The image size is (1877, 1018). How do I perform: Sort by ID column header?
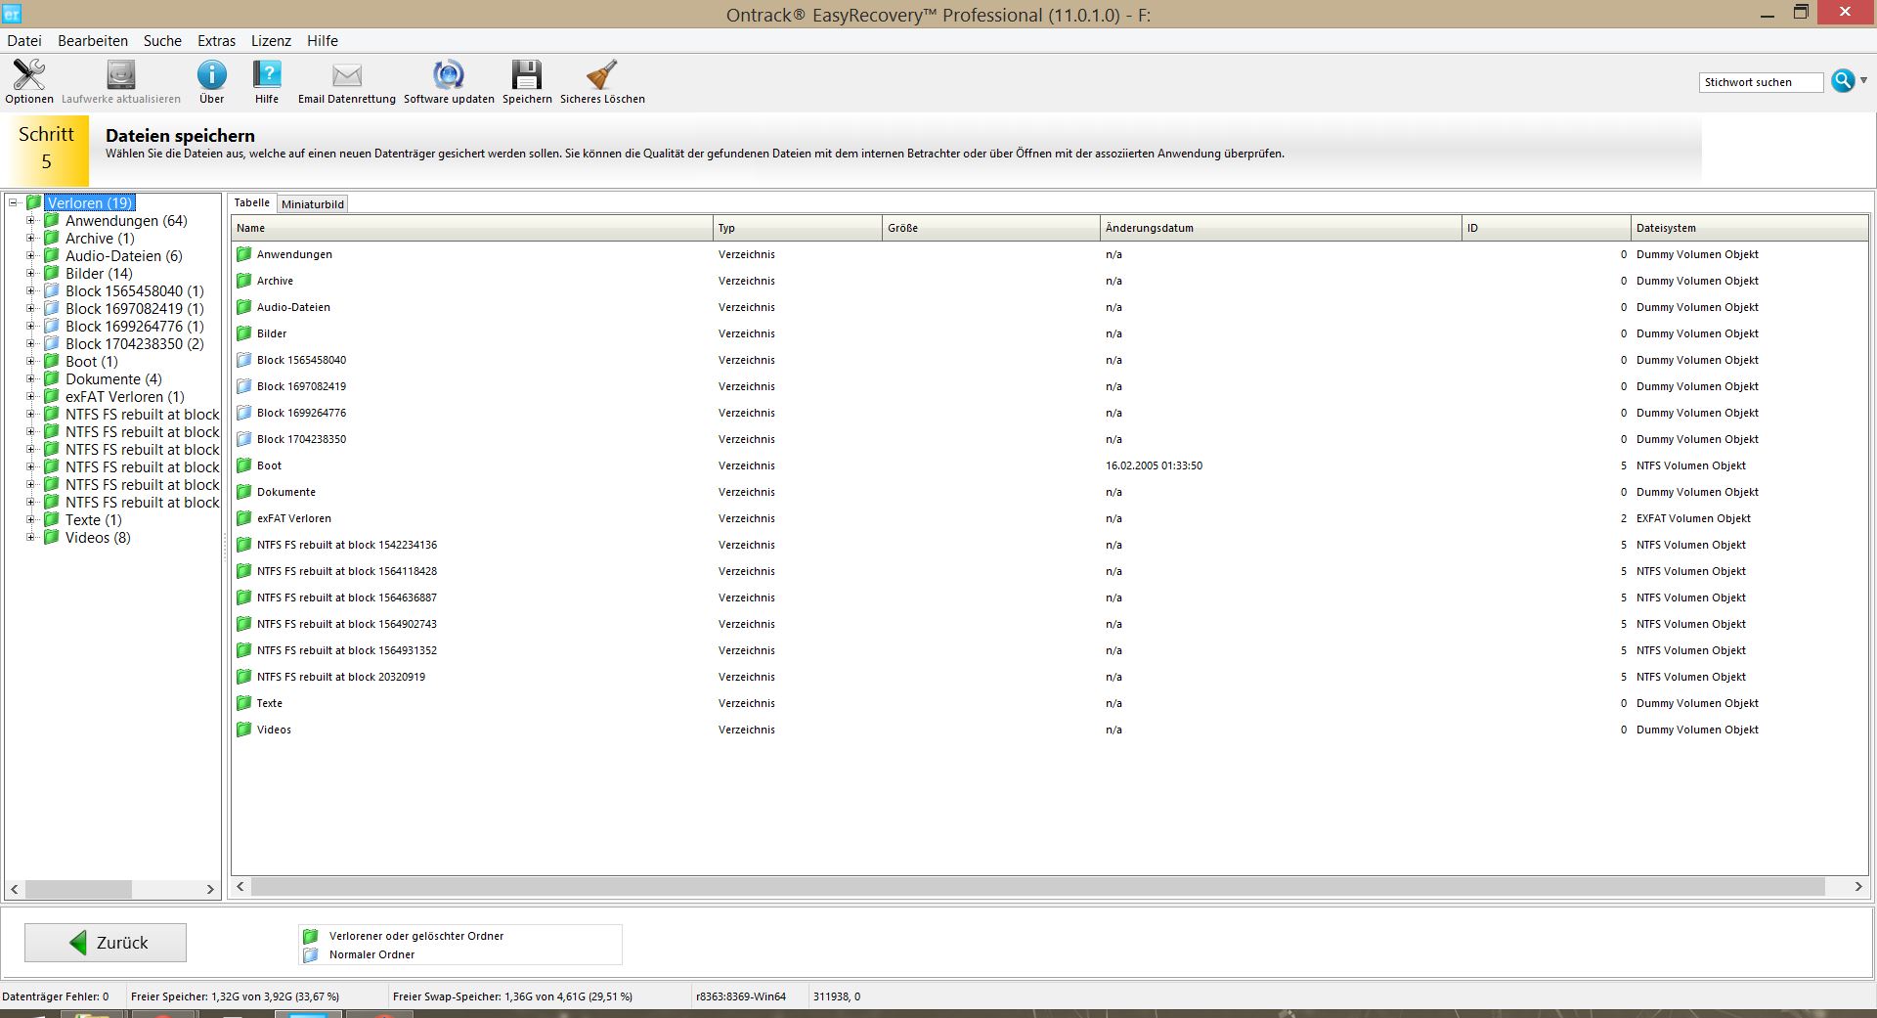click(x=1547, y=228)
